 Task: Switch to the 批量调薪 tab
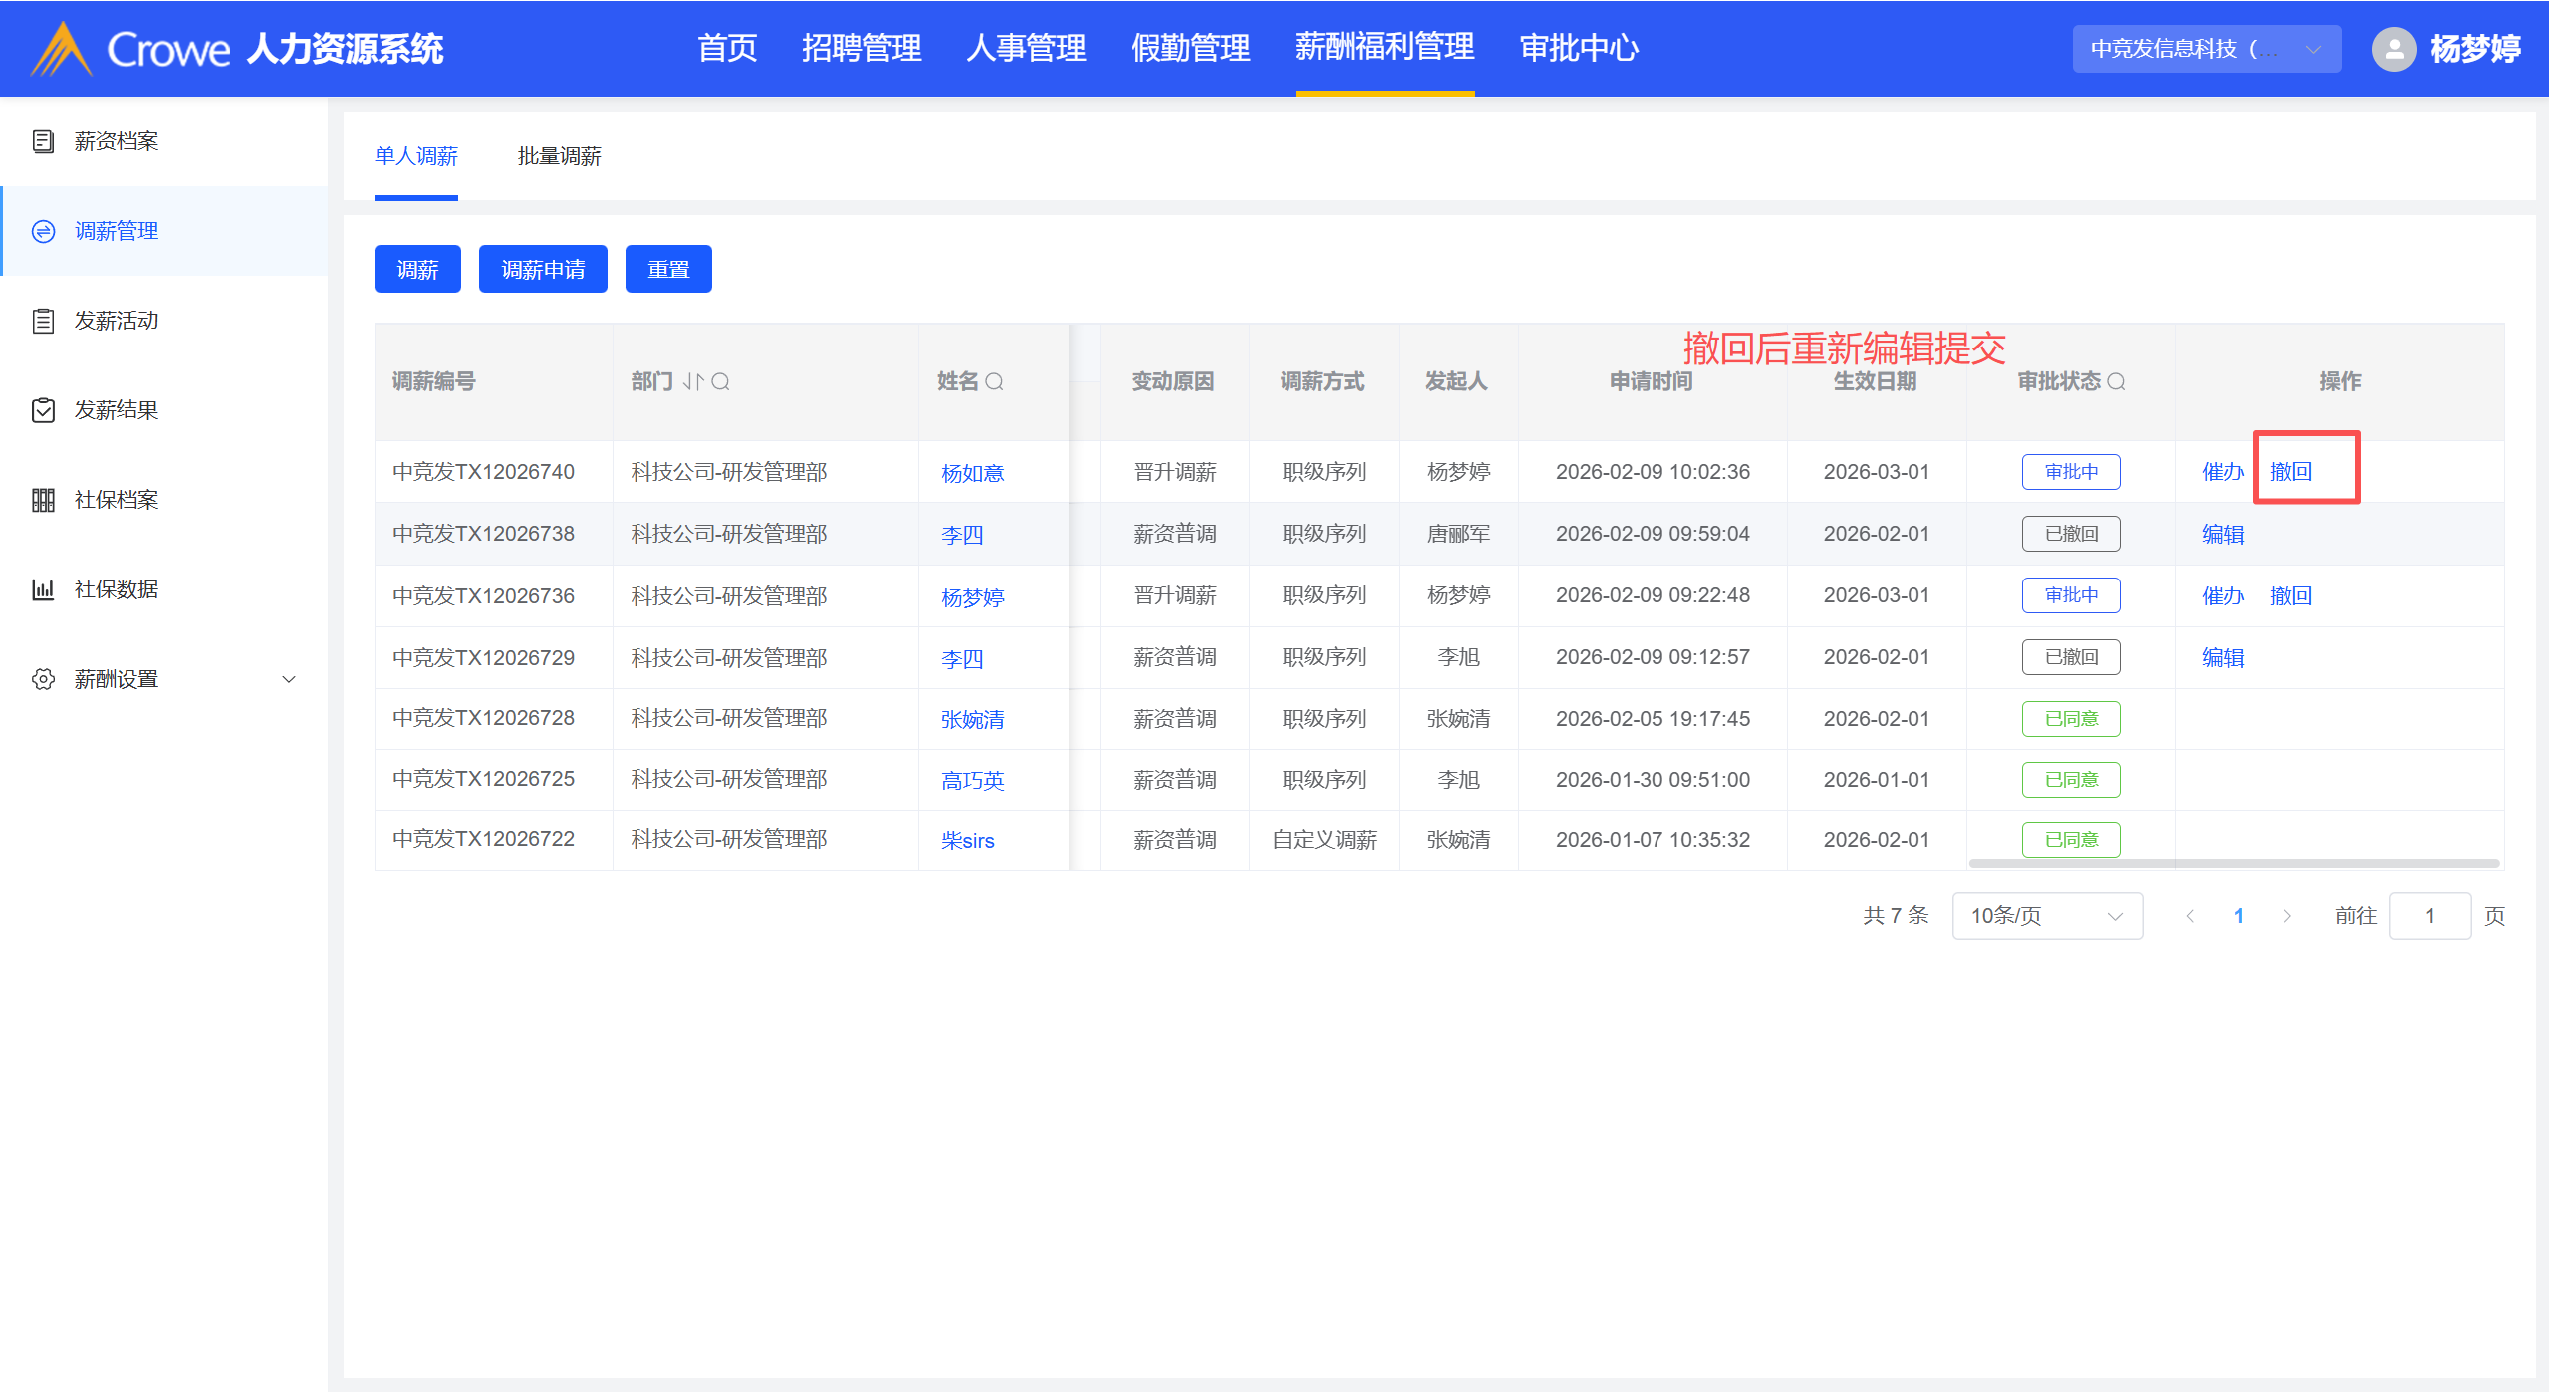coord(559,156)
